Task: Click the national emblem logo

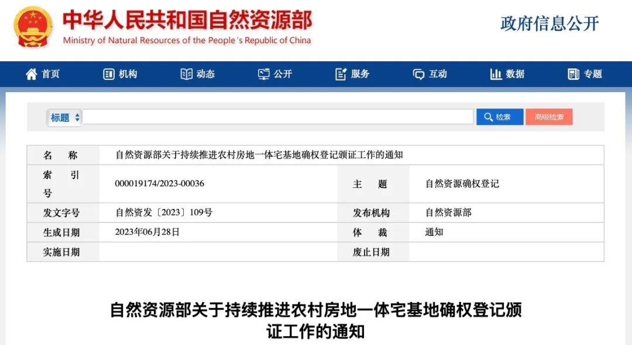Action: pos(33,27)
